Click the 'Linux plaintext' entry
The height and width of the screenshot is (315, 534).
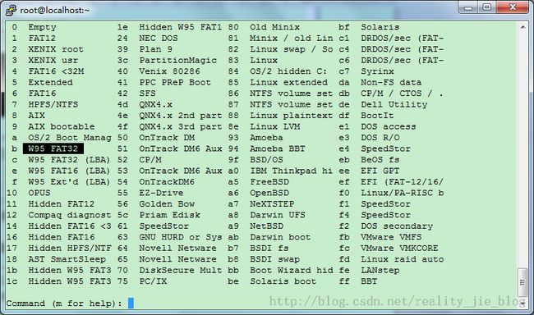(292, 116)
